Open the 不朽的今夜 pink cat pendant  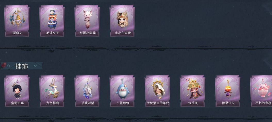coord(261,91)
